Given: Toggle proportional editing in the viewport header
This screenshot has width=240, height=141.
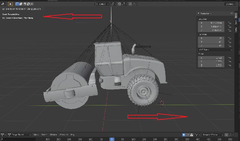Looking at the screenshot, I should click(x=130, y=4).
